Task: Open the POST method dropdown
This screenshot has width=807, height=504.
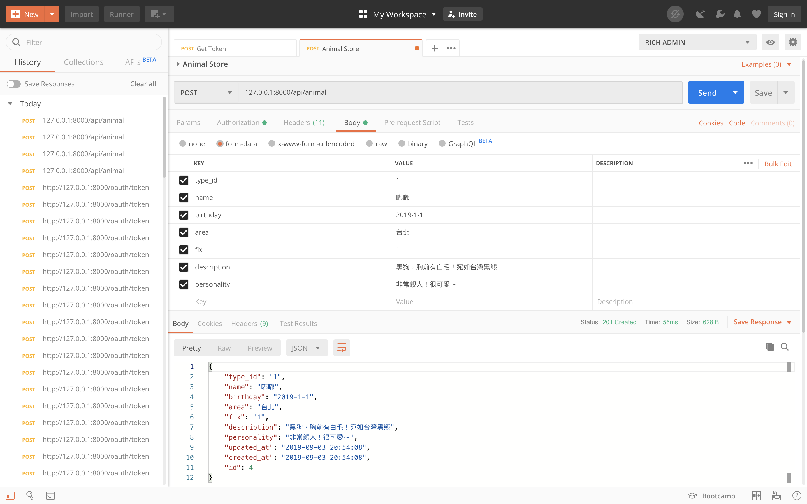Action: [206, 92]
